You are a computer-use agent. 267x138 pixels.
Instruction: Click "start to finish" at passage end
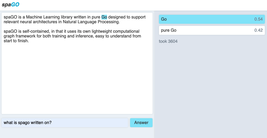click(x=16, y=41)
